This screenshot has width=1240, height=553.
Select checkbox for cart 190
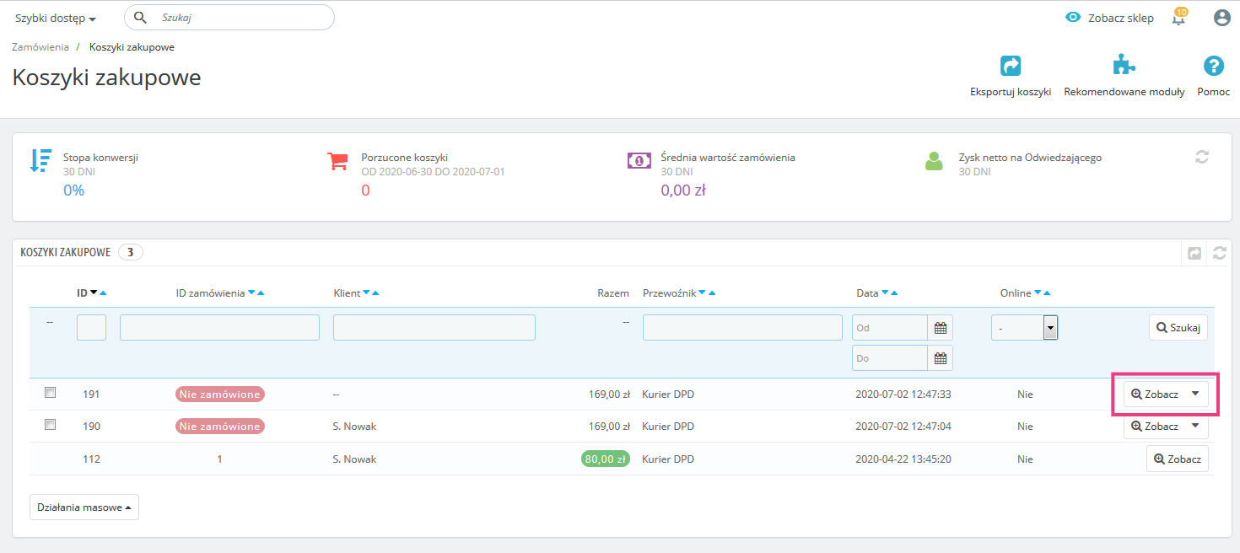click(x=50, y=425)
